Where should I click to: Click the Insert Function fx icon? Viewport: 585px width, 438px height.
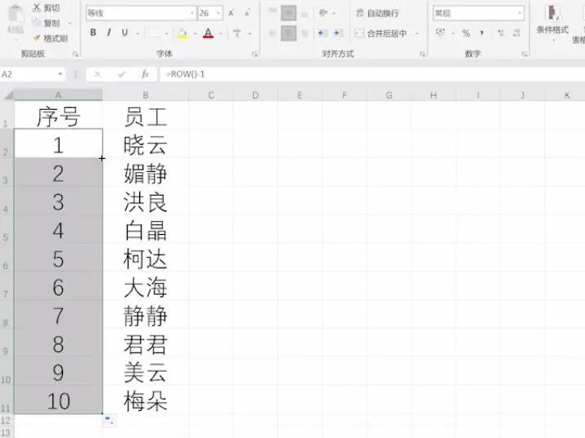tap(145, 74)
